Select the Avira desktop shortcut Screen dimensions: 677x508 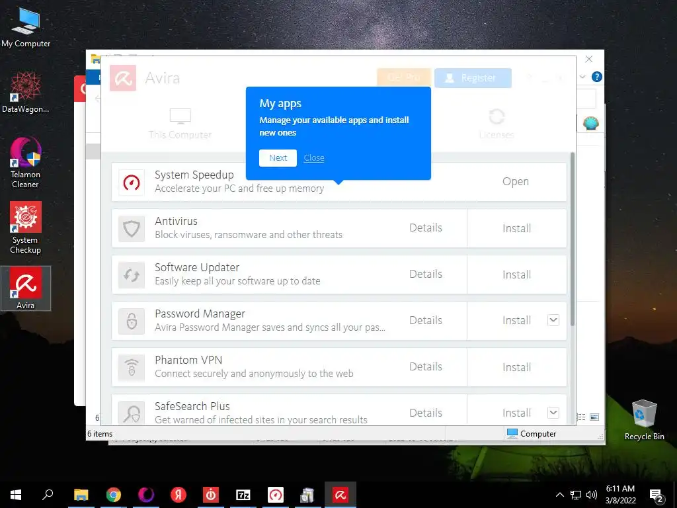[26, 288]
